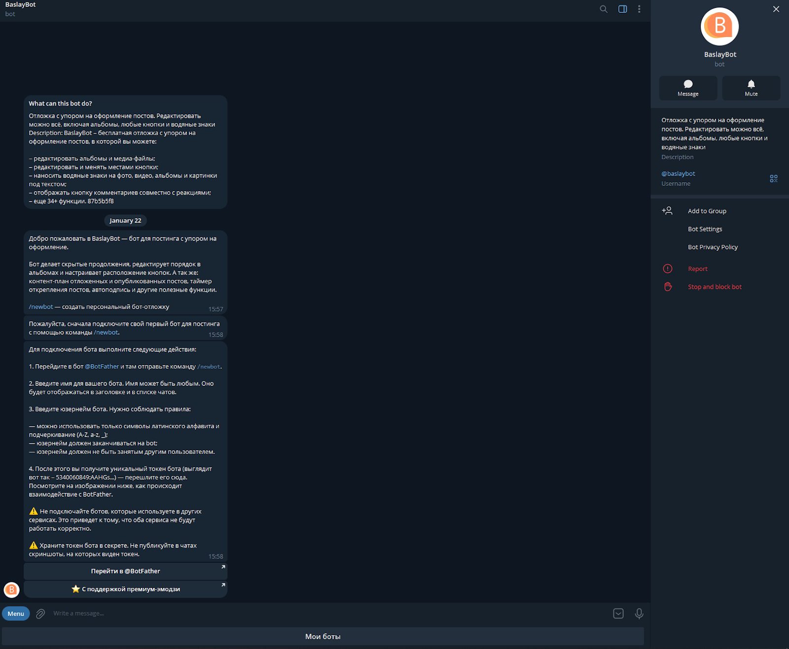The height and width of the screenshot is (649, 789).
Task: Click /newbot in the Пожалуйста message
Action: point(106,333)
